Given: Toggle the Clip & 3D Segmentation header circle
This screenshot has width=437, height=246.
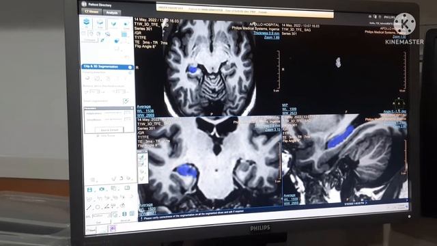Looking at the screenshot, I should tap(130, 67).
